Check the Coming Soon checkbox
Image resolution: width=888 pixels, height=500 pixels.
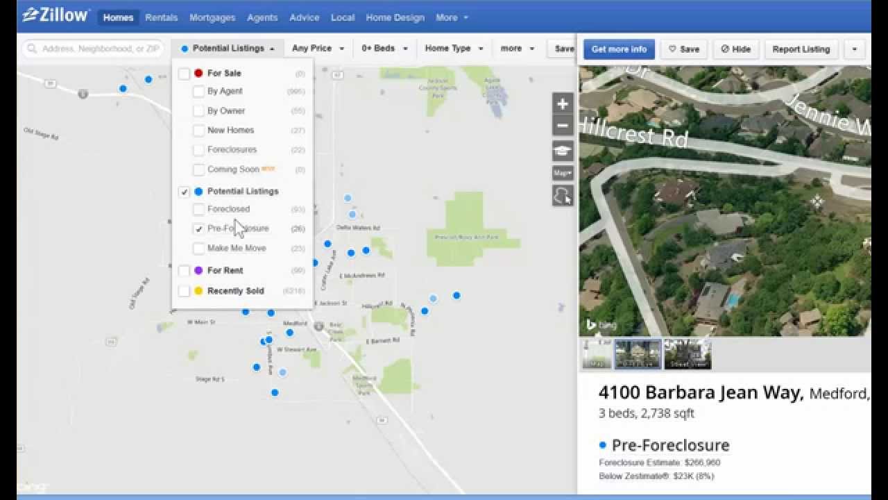point(198,169)
